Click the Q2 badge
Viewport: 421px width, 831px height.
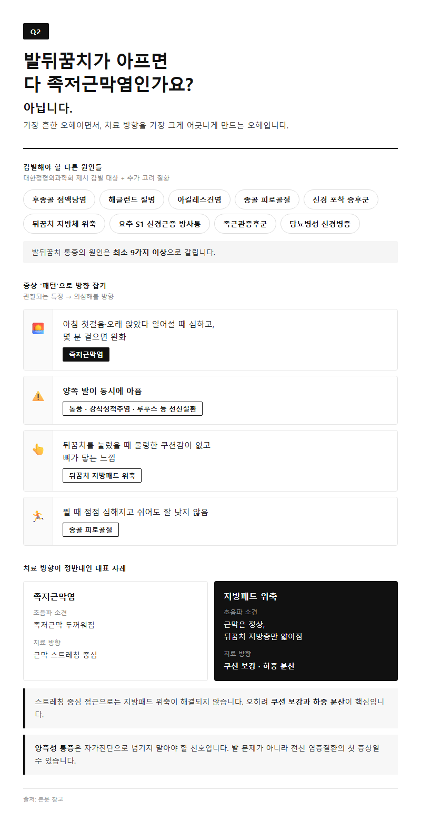coord(36,32)
